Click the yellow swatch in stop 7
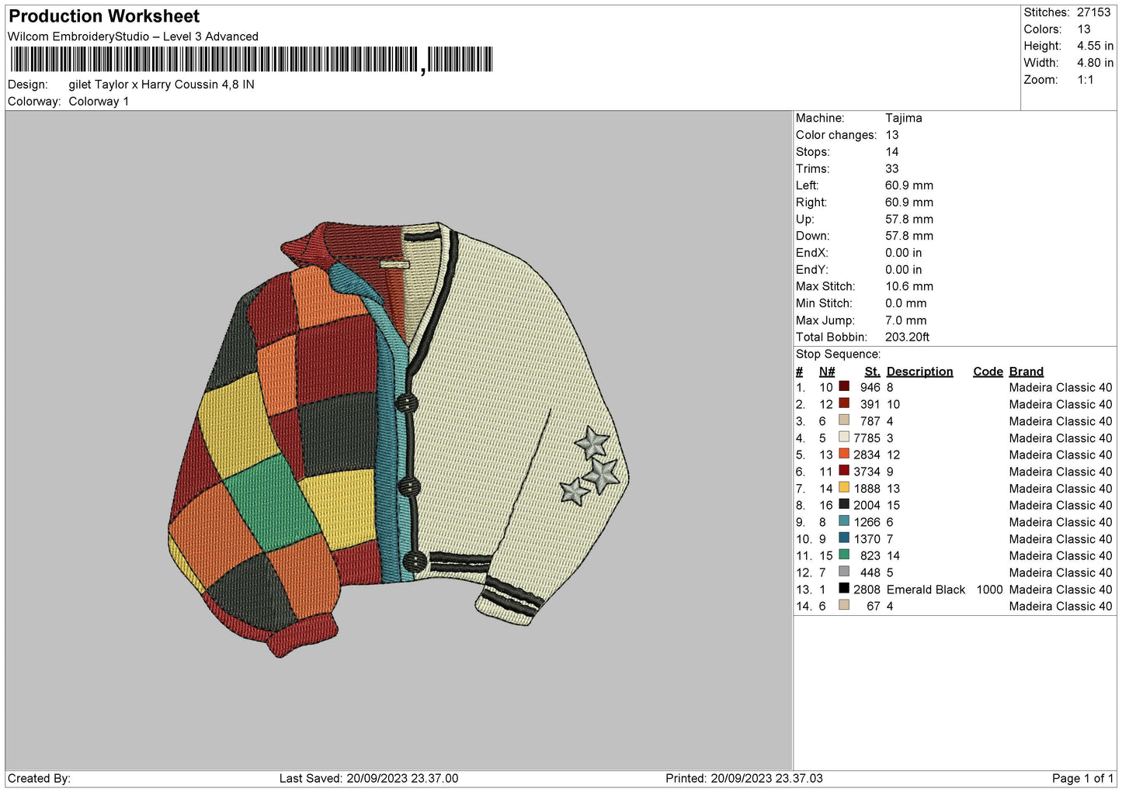 click(844, 487)
